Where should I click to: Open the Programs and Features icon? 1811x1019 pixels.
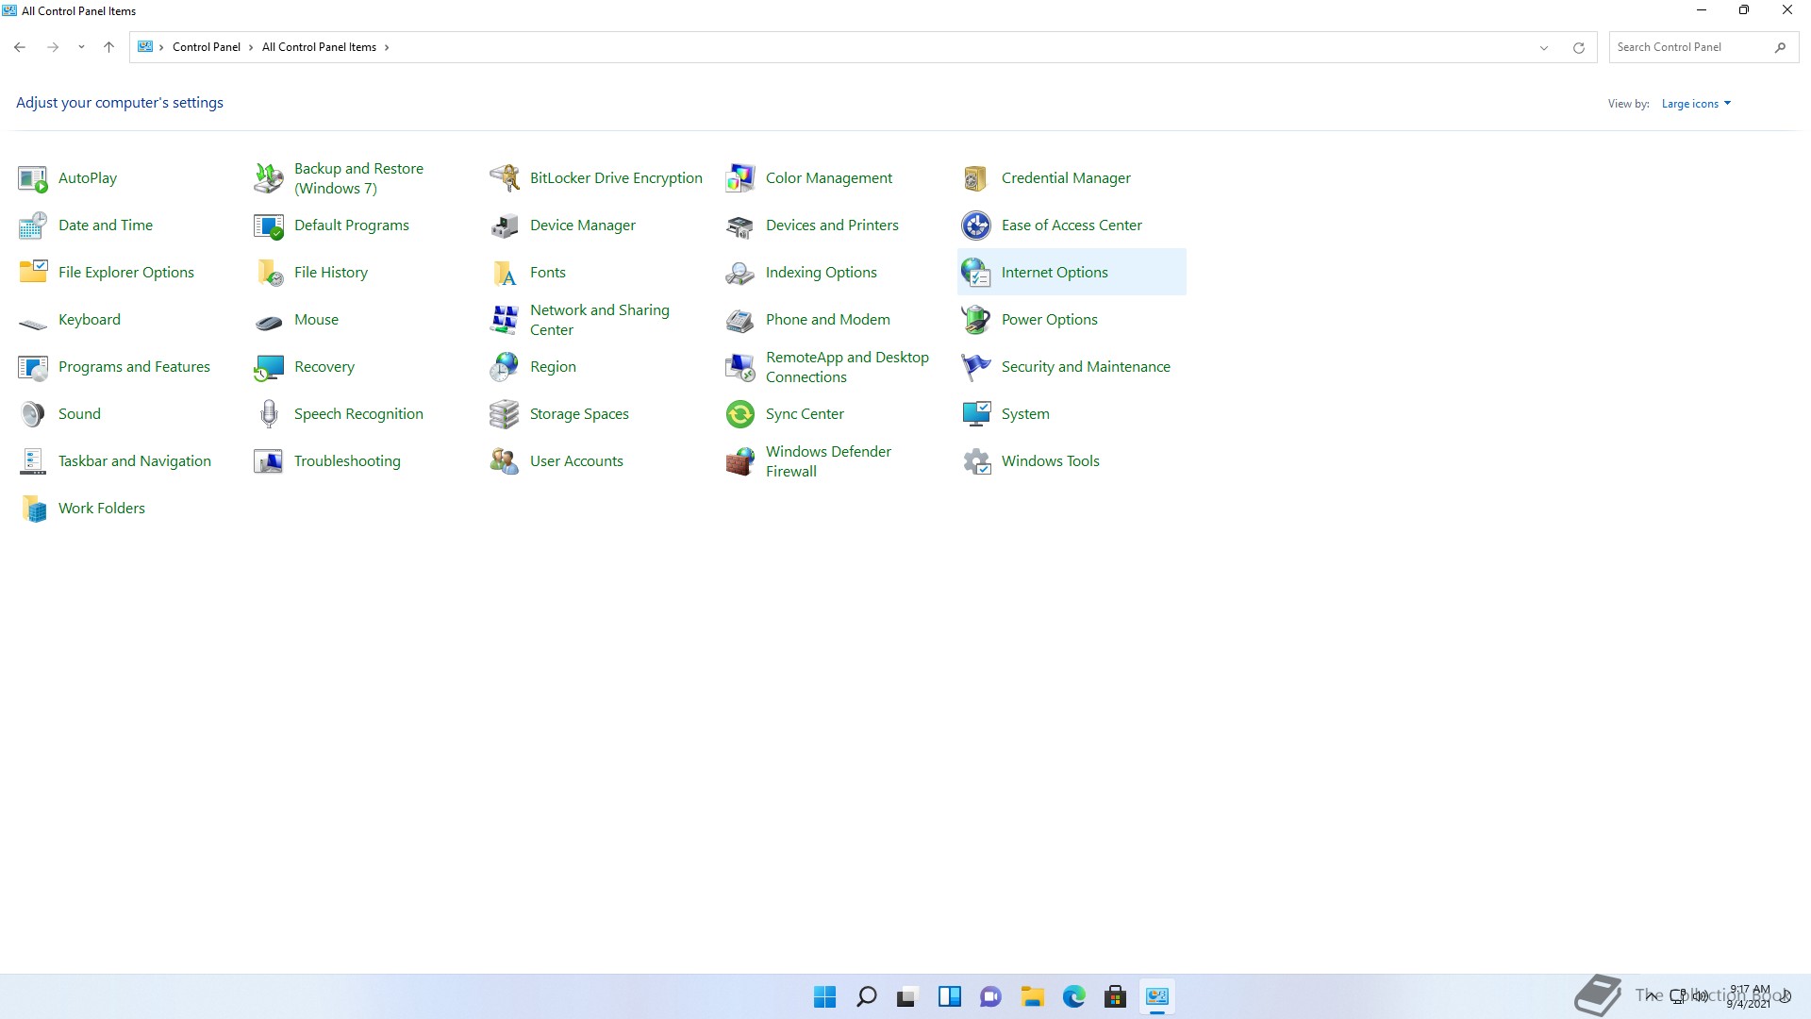coord(33,367)
